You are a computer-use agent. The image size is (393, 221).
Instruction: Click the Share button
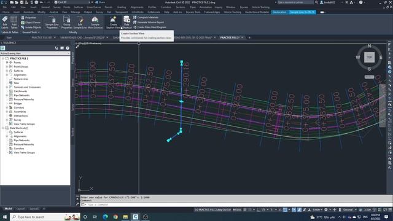pyautogui.click(x=99, y=2)
